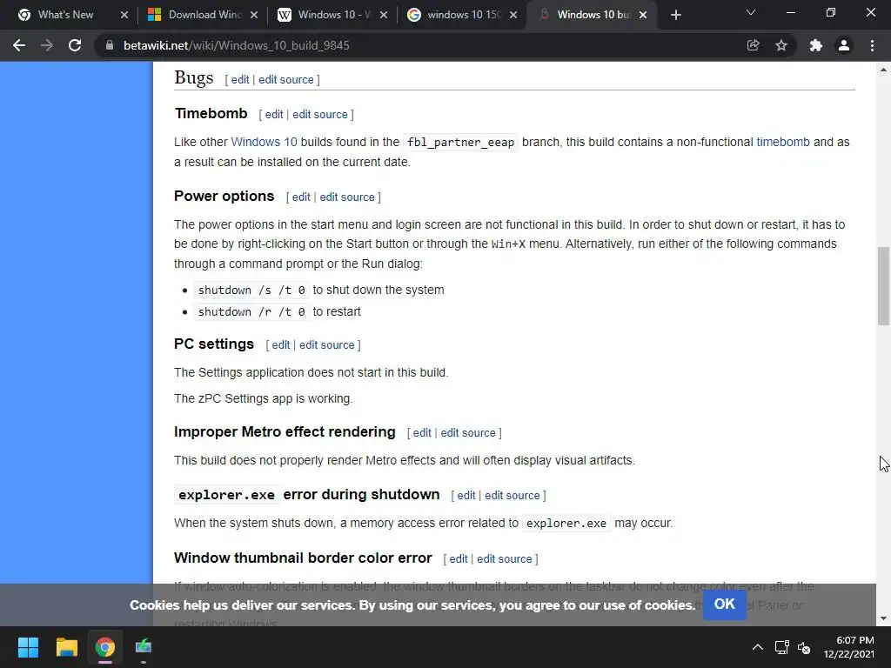The image size is (891, 668).
Task: Click the muted volume tray icon
Action: pos(804,647)
